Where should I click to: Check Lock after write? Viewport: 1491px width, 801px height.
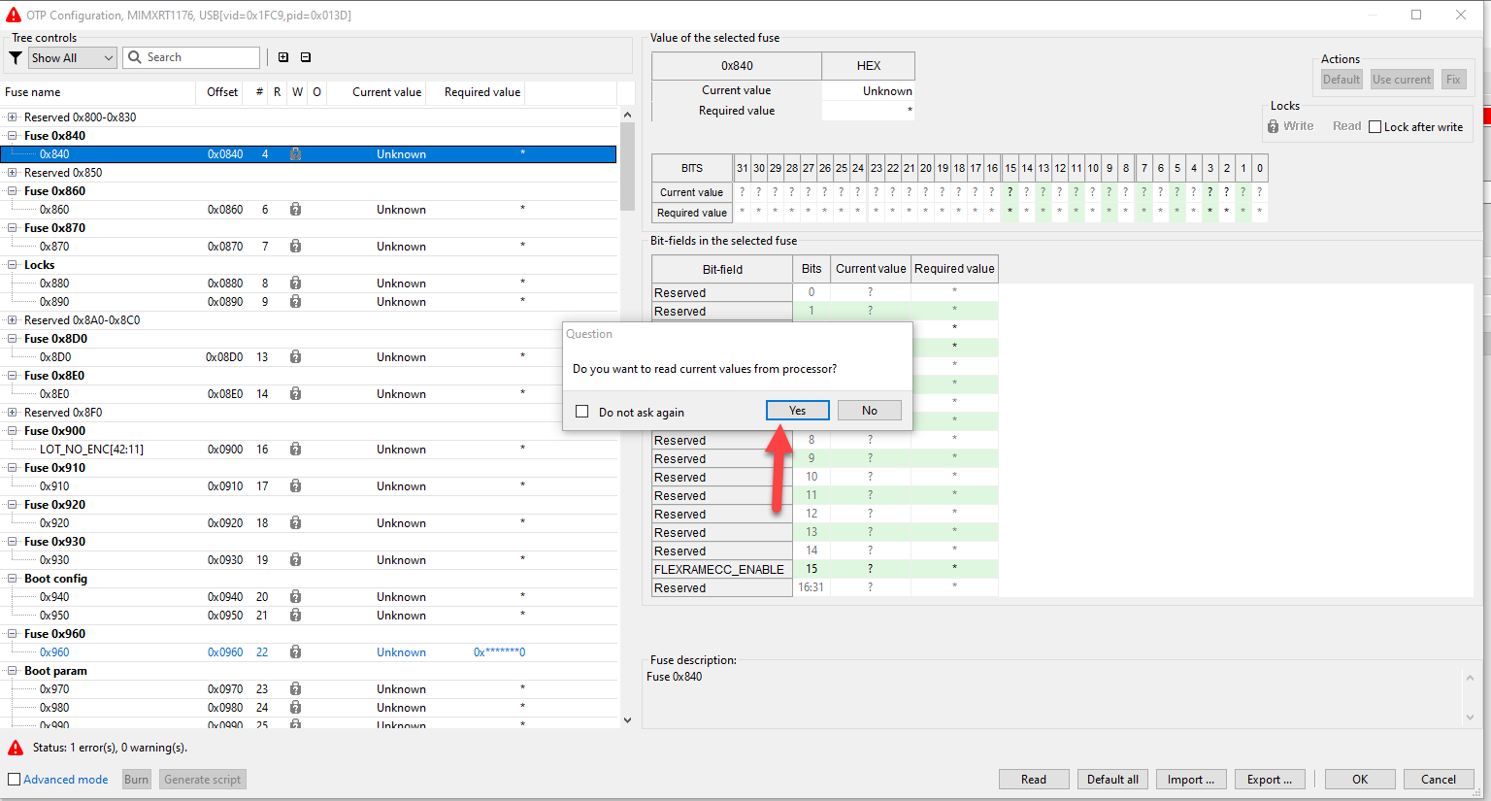tap(1374, 126)
